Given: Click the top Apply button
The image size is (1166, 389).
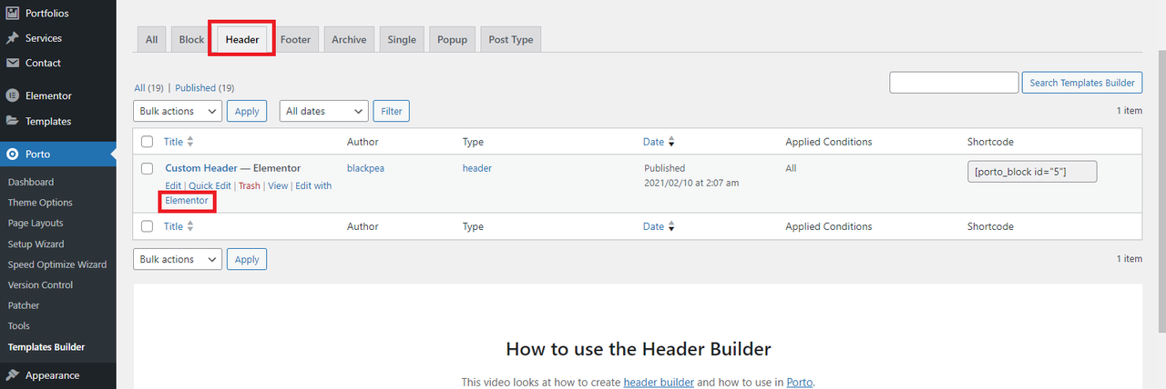Looking at the screenshot, I should pyautogui.click(x=247, y=111).
